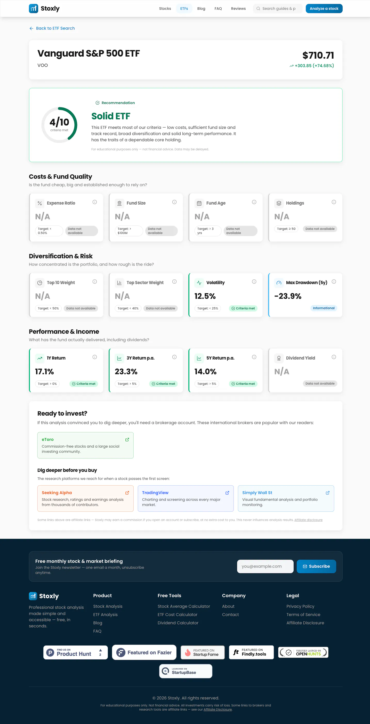This screenshot has width=370, height=724.
Task: Open the About footer link
Action: click(x=228, y=606)
